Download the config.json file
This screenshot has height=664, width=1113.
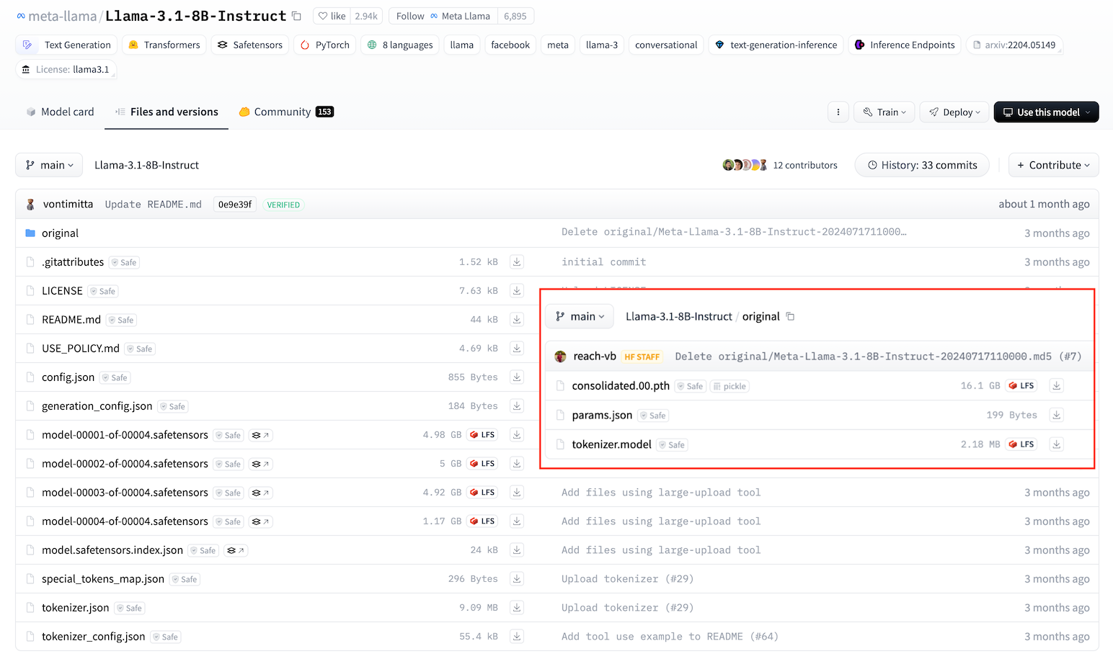517,377
